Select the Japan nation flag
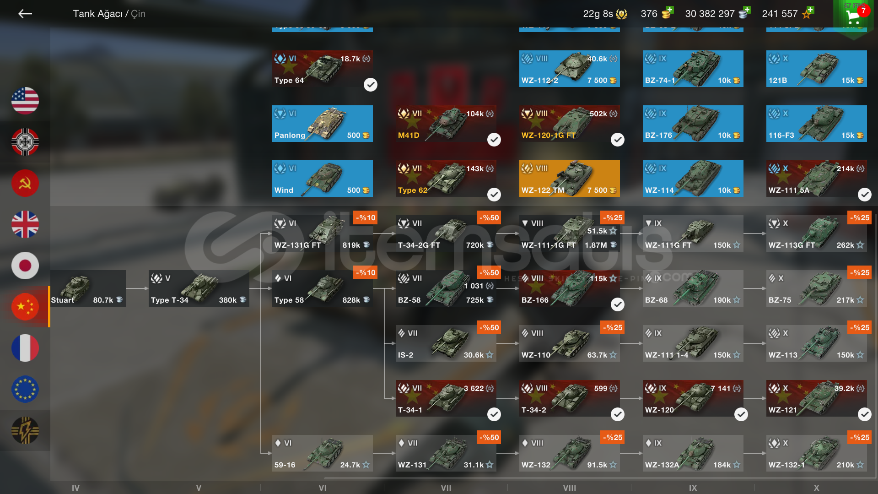This screenshot has width=878, height=494. (x=25, y=266)
